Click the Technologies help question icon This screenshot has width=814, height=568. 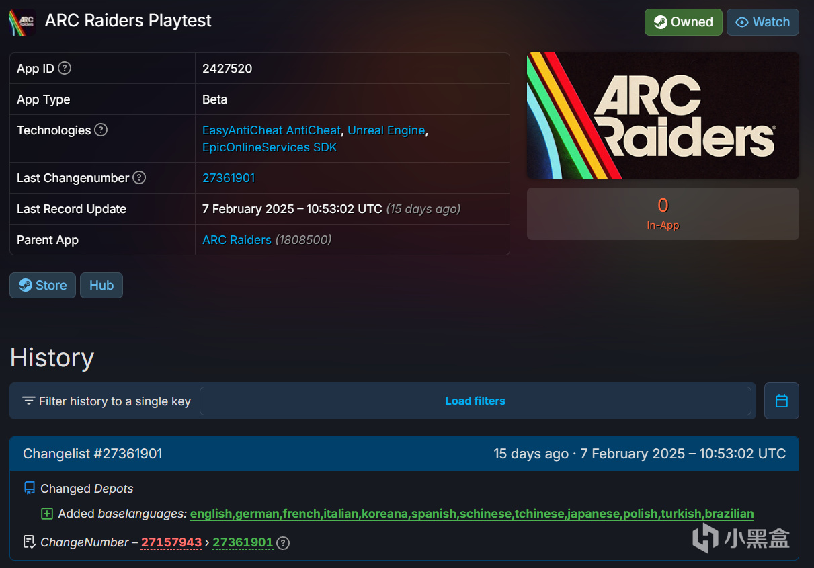click(x=101, y=130)
